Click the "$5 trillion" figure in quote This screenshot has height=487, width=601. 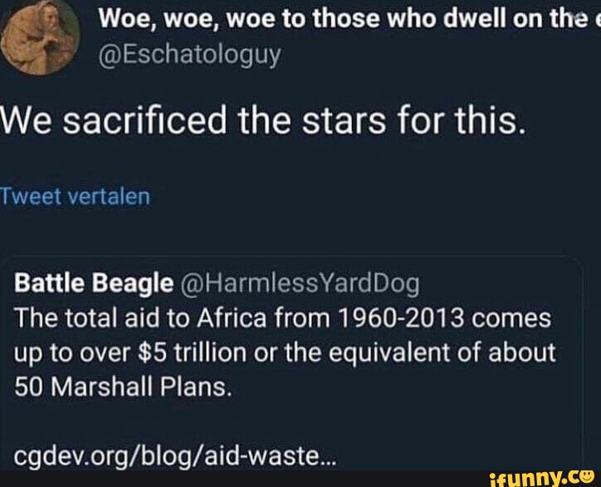pos(192,352)
